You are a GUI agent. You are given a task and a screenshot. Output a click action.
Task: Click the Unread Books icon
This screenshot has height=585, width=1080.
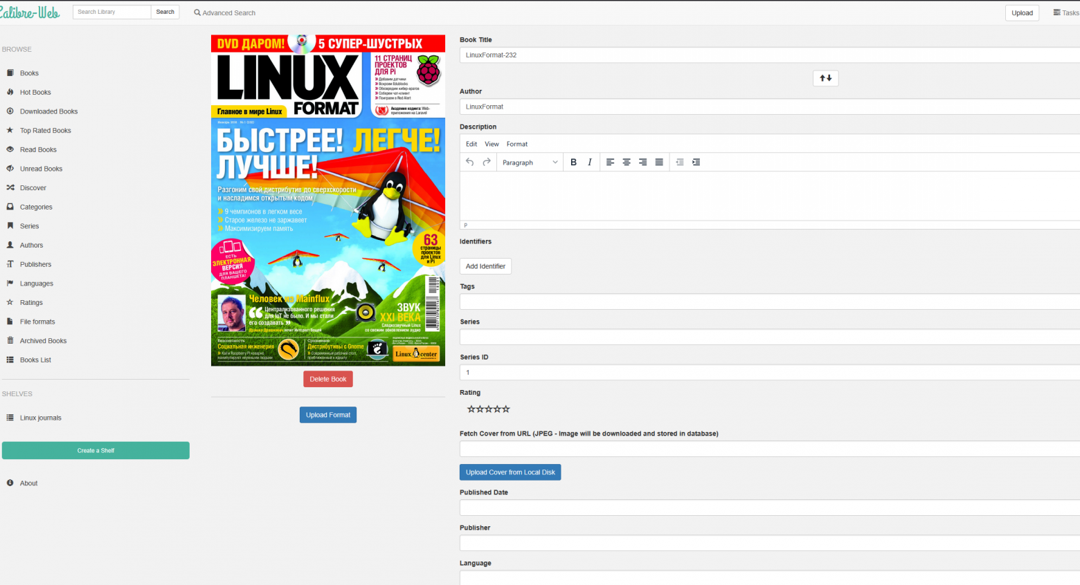[10, 169]
